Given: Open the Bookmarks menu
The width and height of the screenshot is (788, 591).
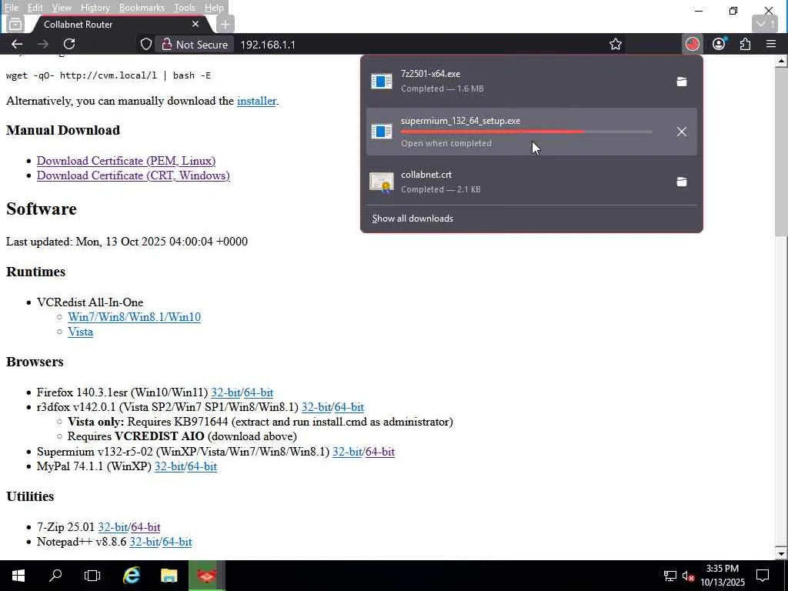Looking at the screenshot, I should 142,8.
